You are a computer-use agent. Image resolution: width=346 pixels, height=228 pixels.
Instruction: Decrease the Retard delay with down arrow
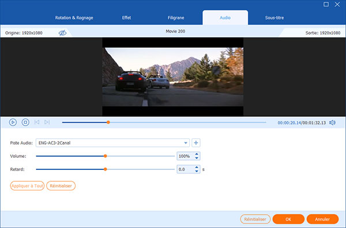197,171
